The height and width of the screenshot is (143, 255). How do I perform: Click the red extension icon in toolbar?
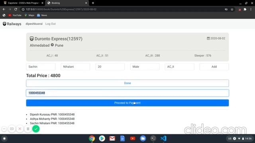click(x=239, y=10)
